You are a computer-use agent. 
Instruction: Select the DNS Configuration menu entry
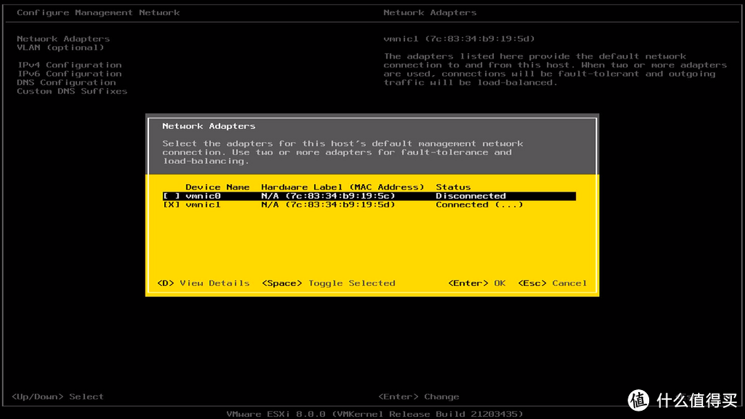tap(66, 83)
